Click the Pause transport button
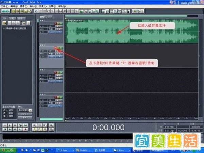 15,126
